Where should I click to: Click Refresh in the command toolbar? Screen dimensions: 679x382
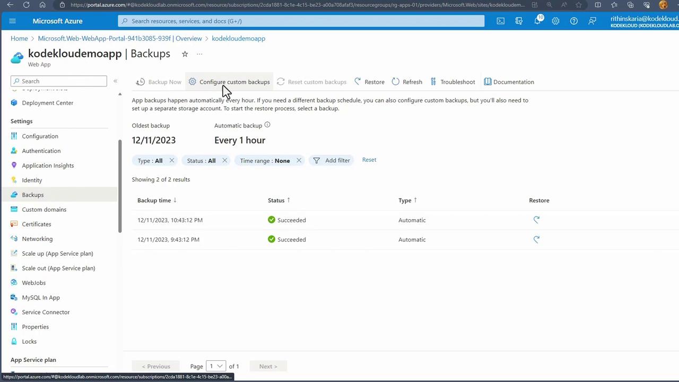[407, 82]
